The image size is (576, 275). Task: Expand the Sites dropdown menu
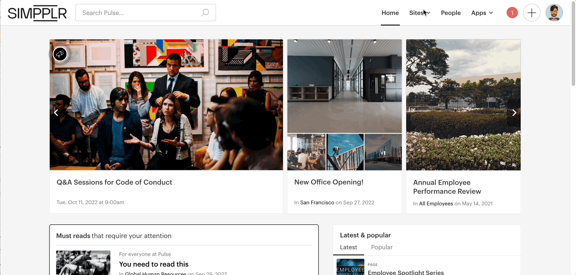coord(420,13)
